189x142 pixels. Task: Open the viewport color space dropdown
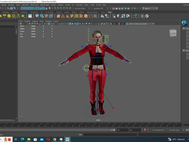click(x=141, y=24)
